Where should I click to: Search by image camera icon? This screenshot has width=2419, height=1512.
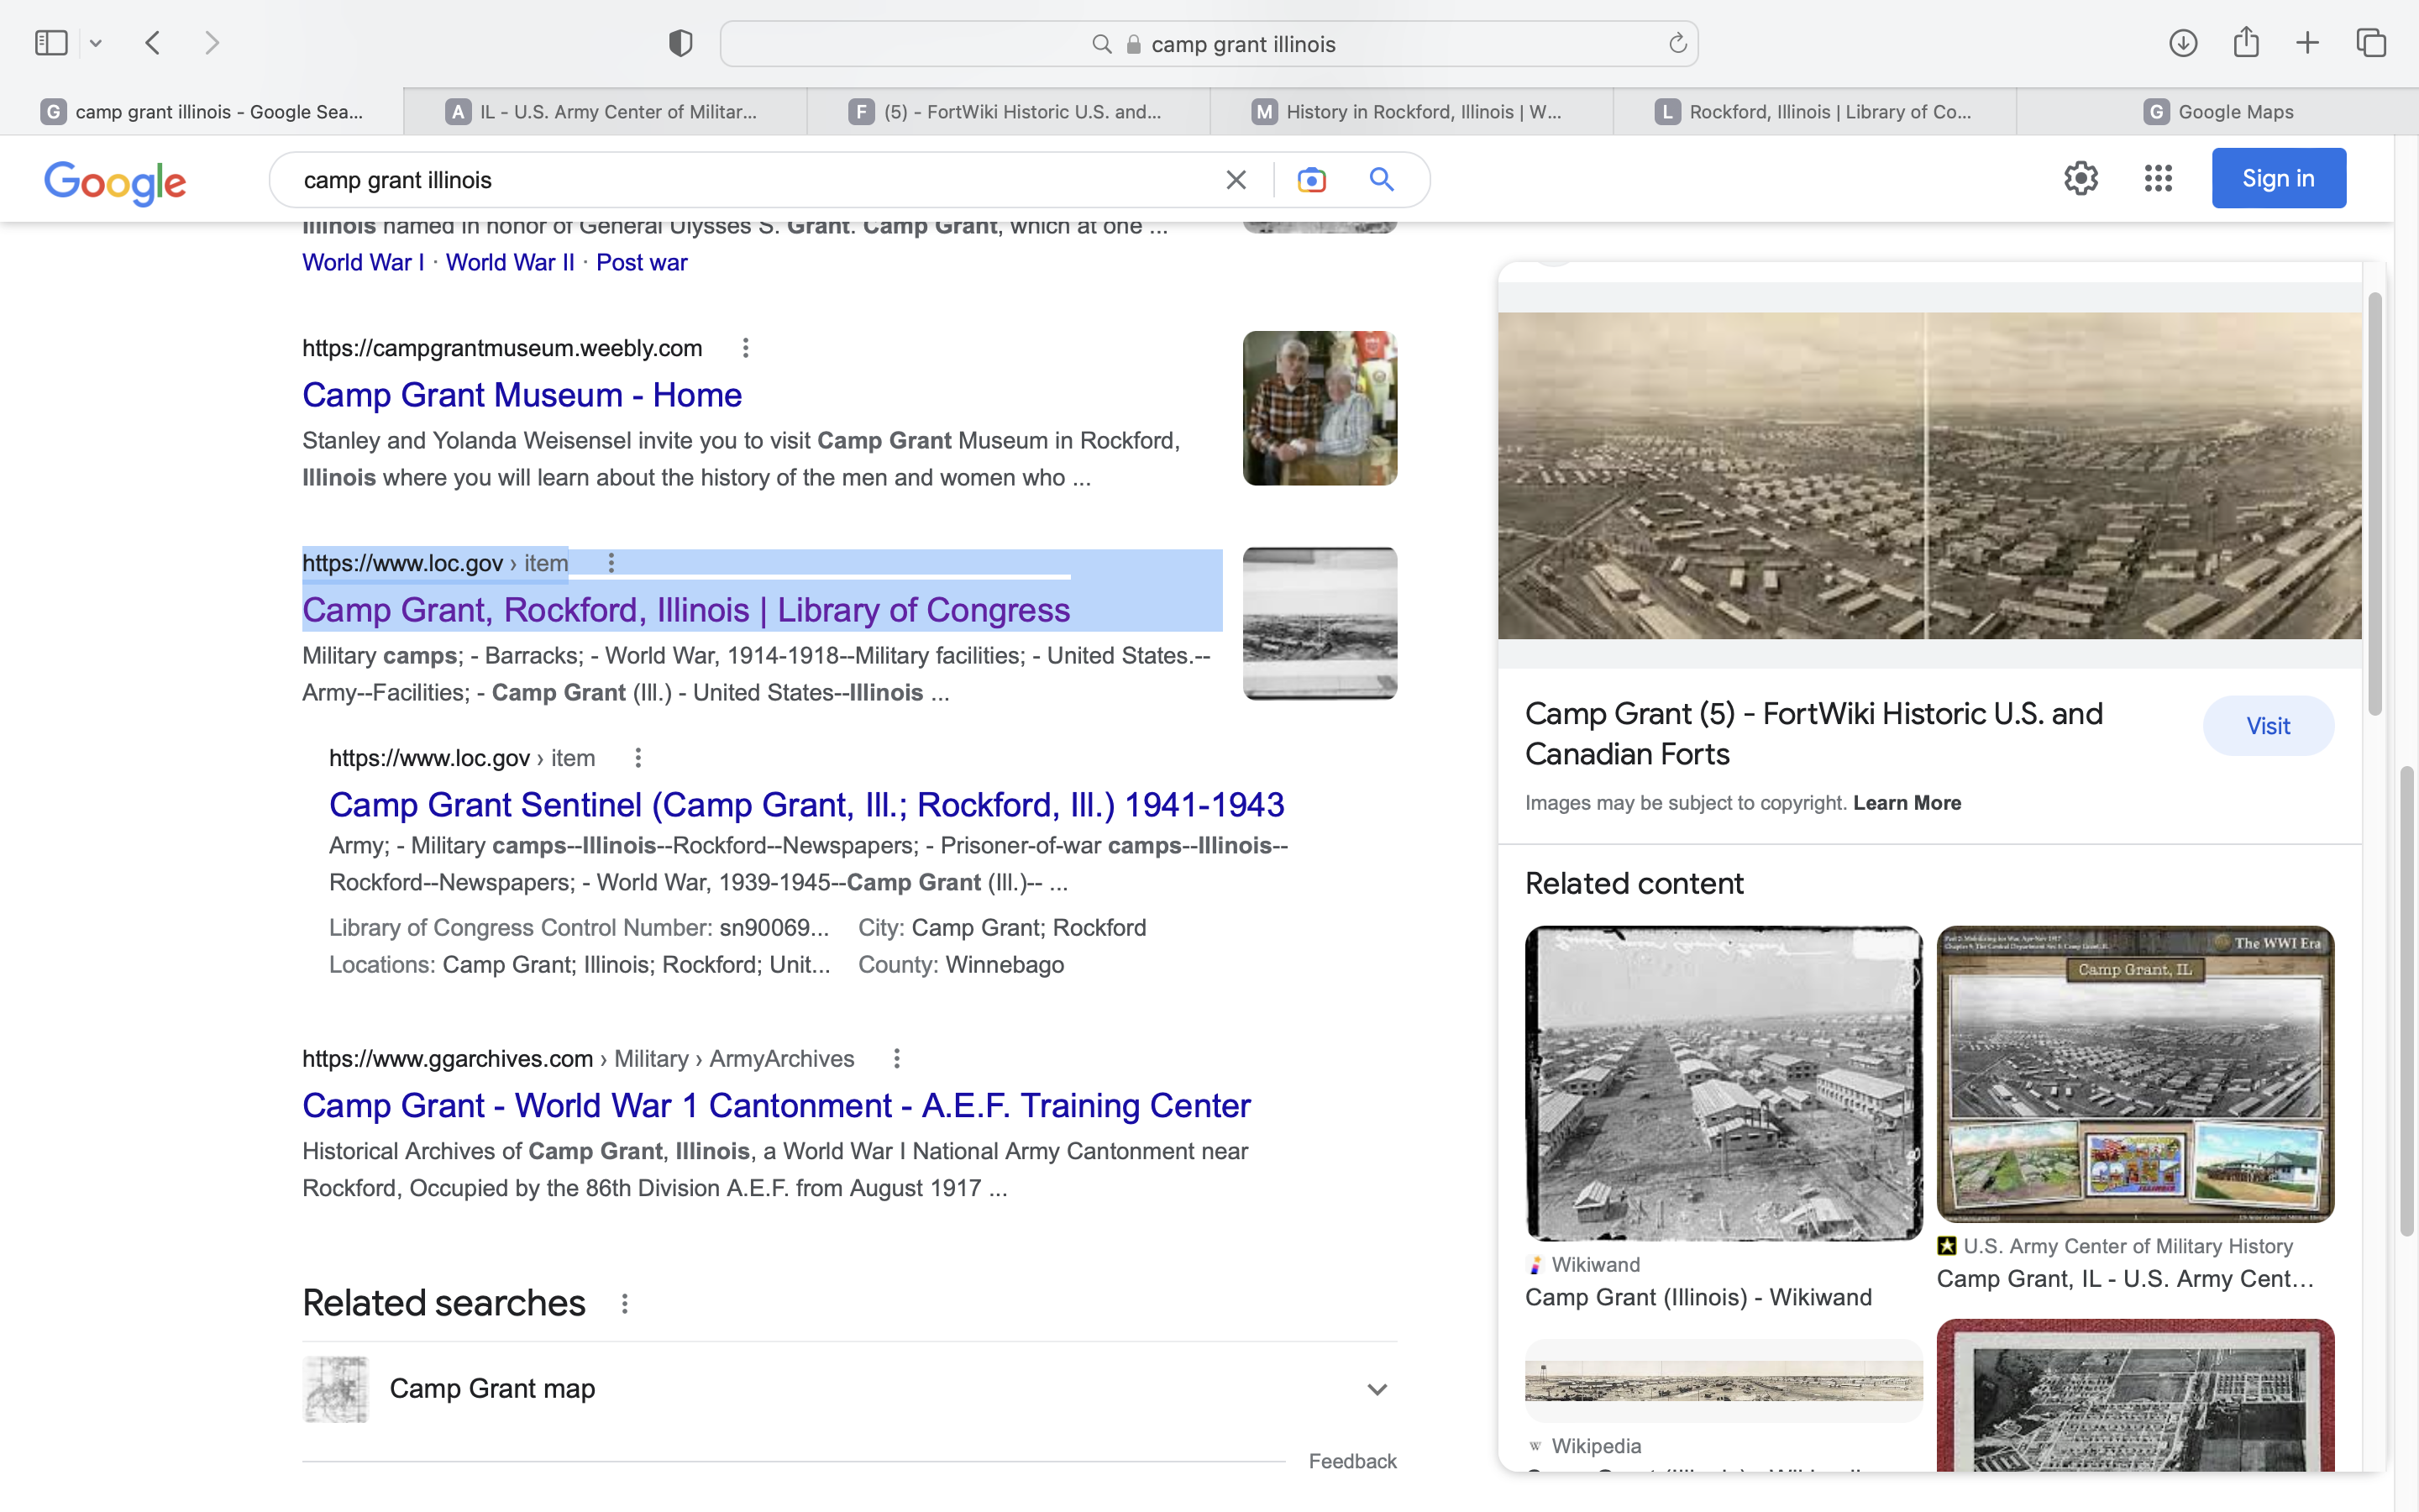pyautogui.click(x=1311, y=180)
